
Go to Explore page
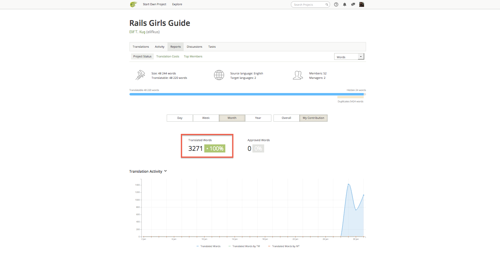pos(177,4)
